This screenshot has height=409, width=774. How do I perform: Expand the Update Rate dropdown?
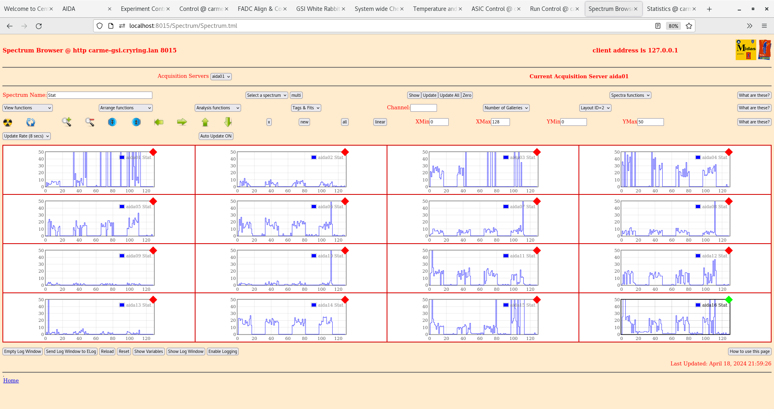point(27,136)
